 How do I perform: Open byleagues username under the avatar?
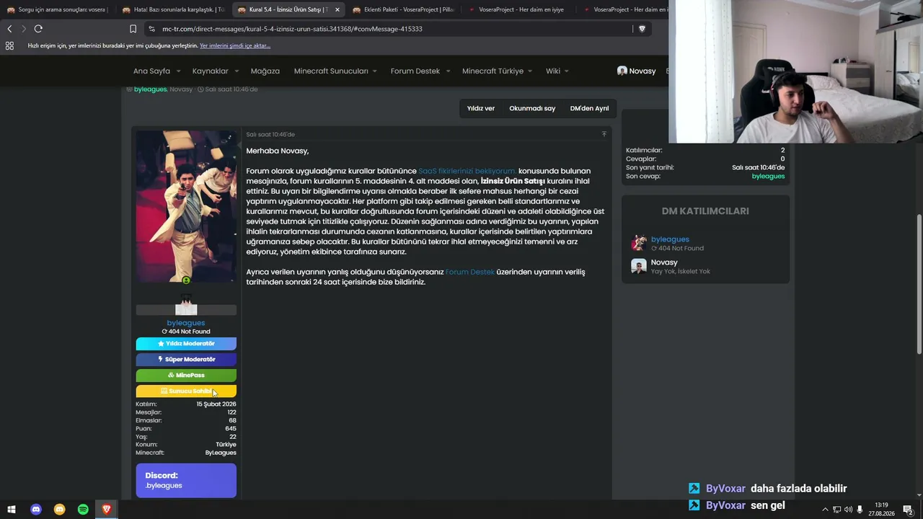186,323
